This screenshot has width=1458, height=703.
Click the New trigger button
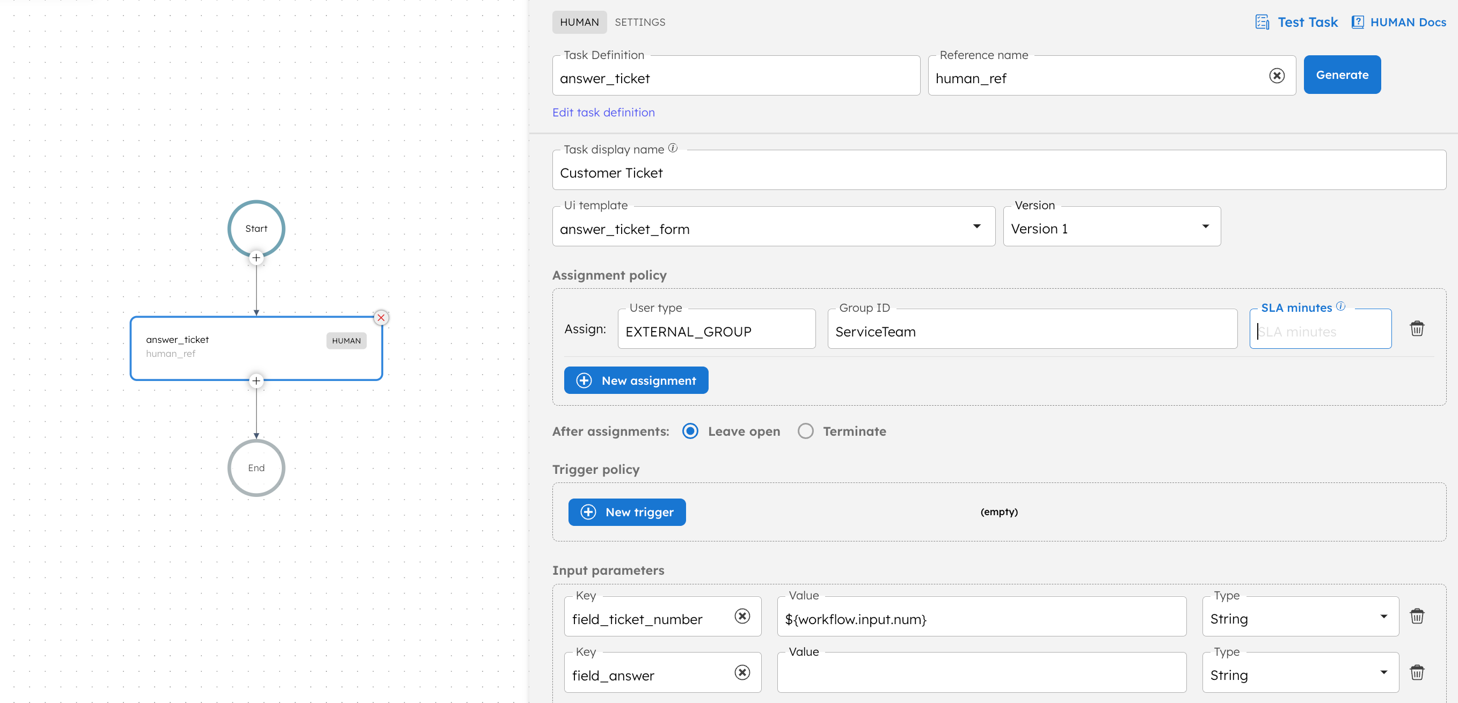(x=626, y=512)
